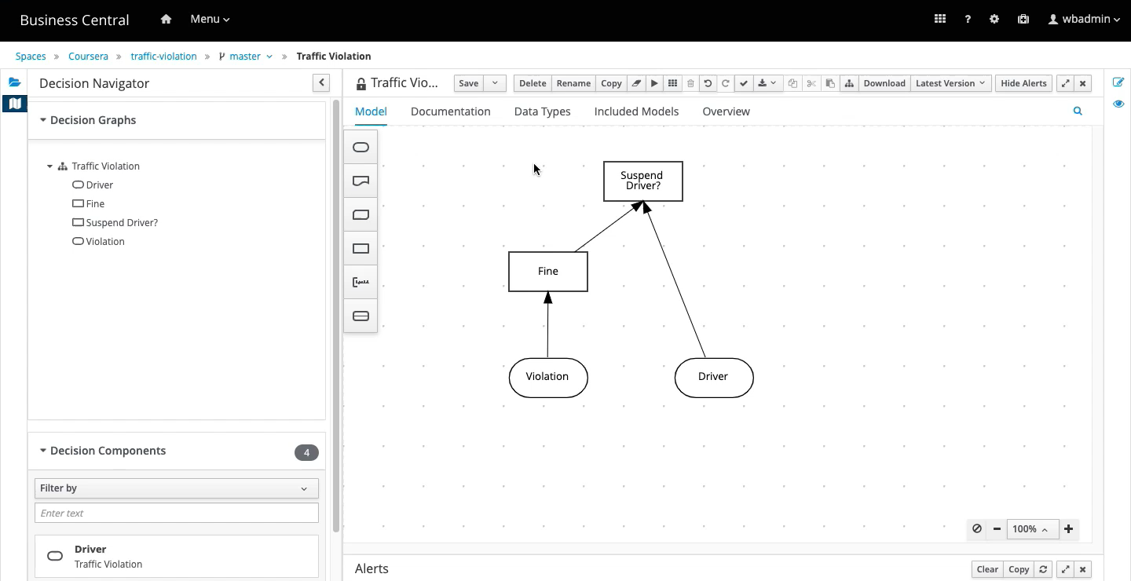Viewport: 1131px width, 581px height.
Task: Click the Hide Alerts button
Action: [x=1023, y=83]
